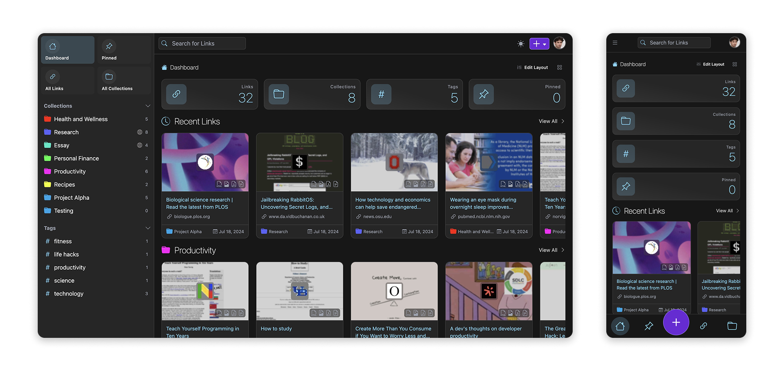
Task: Tap the round purple add button on mobile
Action: coord(676,322)
